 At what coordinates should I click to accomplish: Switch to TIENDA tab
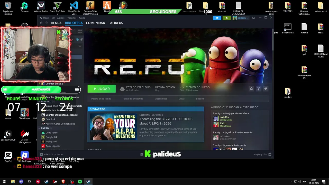coord(56,23)
